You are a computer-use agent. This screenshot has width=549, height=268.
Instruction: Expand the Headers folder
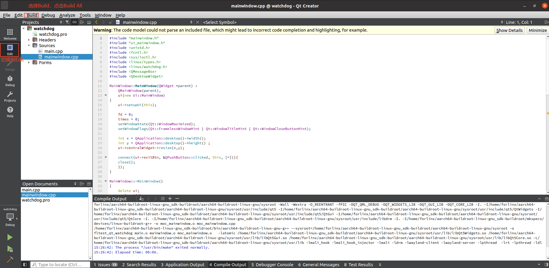29,40
